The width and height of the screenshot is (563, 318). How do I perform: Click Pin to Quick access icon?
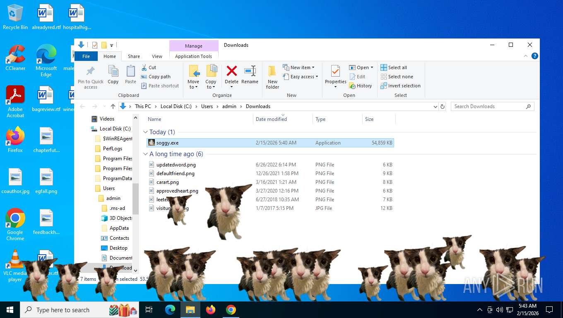[91, 77]
